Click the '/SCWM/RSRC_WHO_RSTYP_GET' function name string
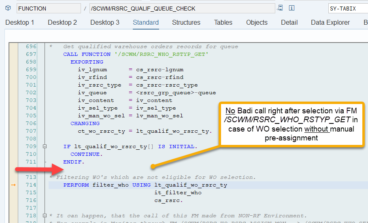 tap(162, 54)
